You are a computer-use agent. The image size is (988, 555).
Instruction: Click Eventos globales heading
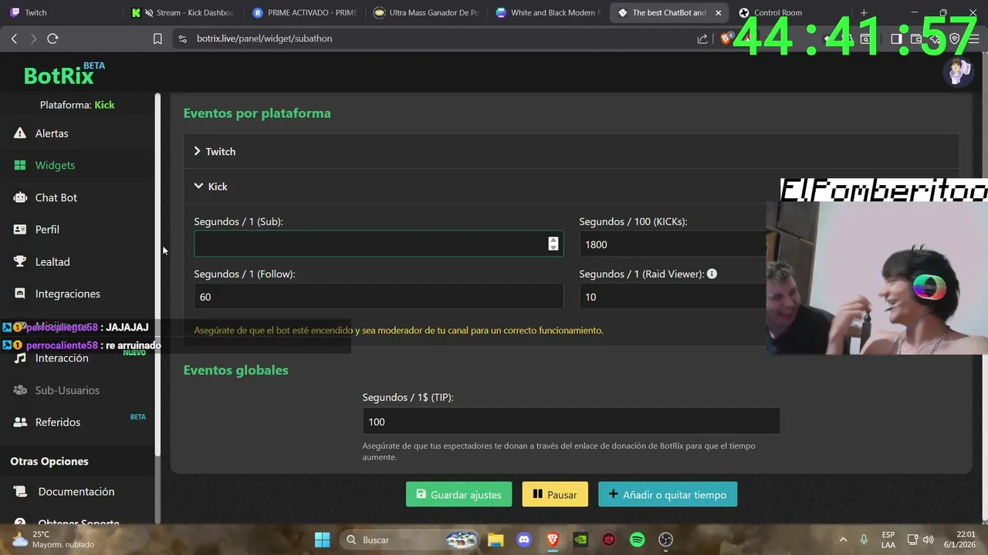(235, 370)
